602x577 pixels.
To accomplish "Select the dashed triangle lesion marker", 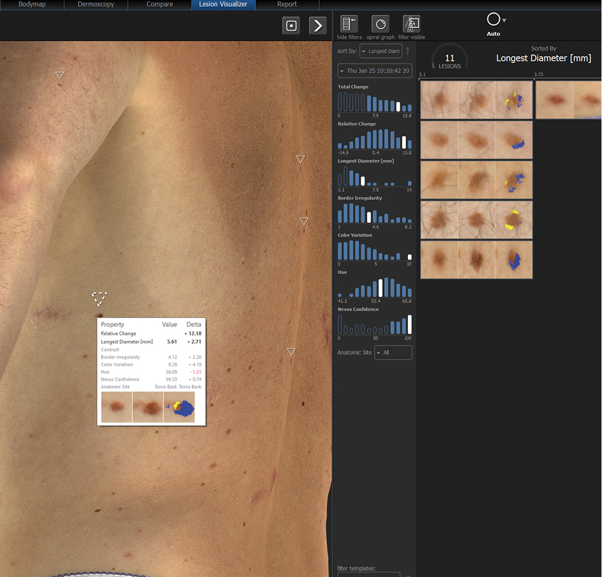I will [x=99, y=298].
